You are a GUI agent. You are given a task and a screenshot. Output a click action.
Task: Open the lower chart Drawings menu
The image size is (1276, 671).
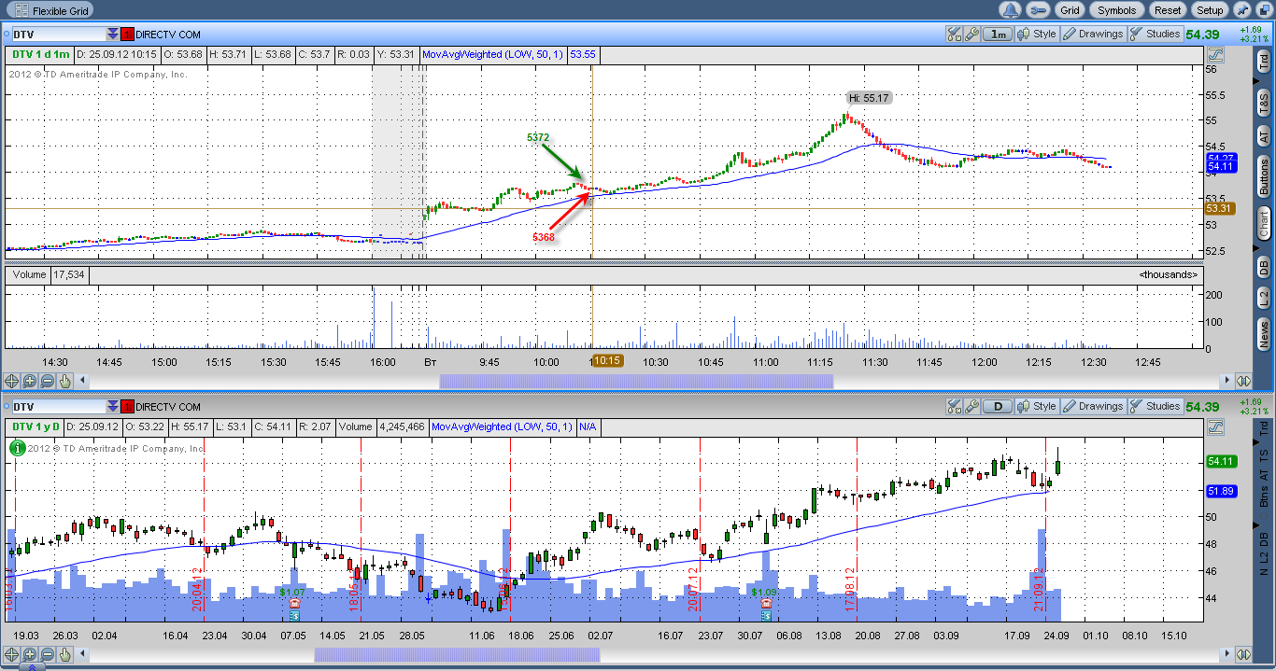coord(1093,406)
